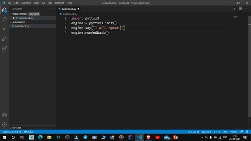
Task: Open notifications bell in status bar
Action: (x=247, y=132)
